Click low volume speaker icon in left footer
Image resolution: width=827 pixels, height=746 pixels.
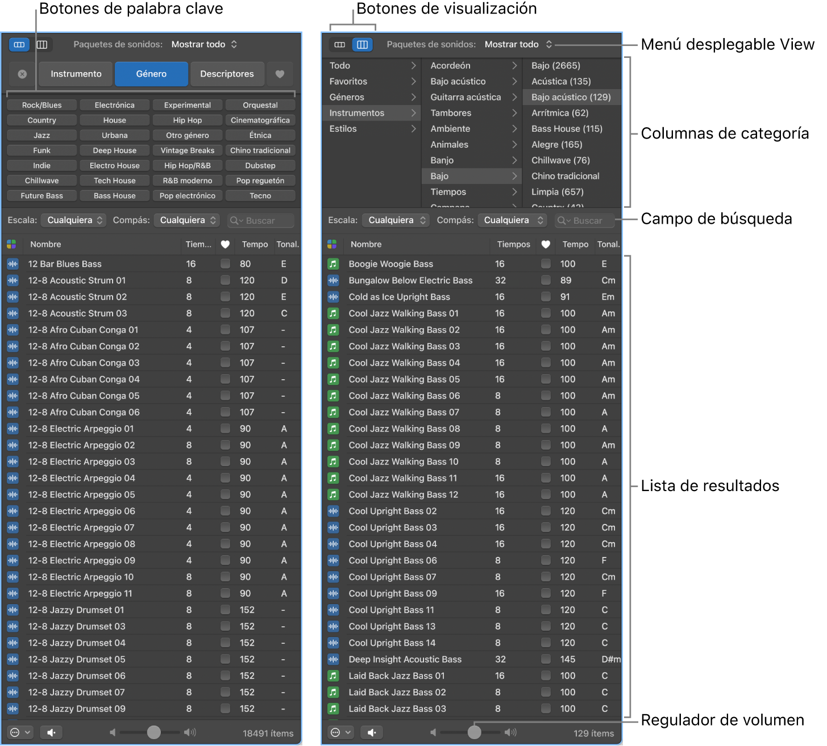[x=113, y=733]
